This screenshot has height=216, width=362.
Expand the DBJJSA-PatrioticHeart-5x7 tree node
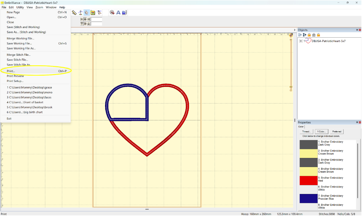(301, 41)
